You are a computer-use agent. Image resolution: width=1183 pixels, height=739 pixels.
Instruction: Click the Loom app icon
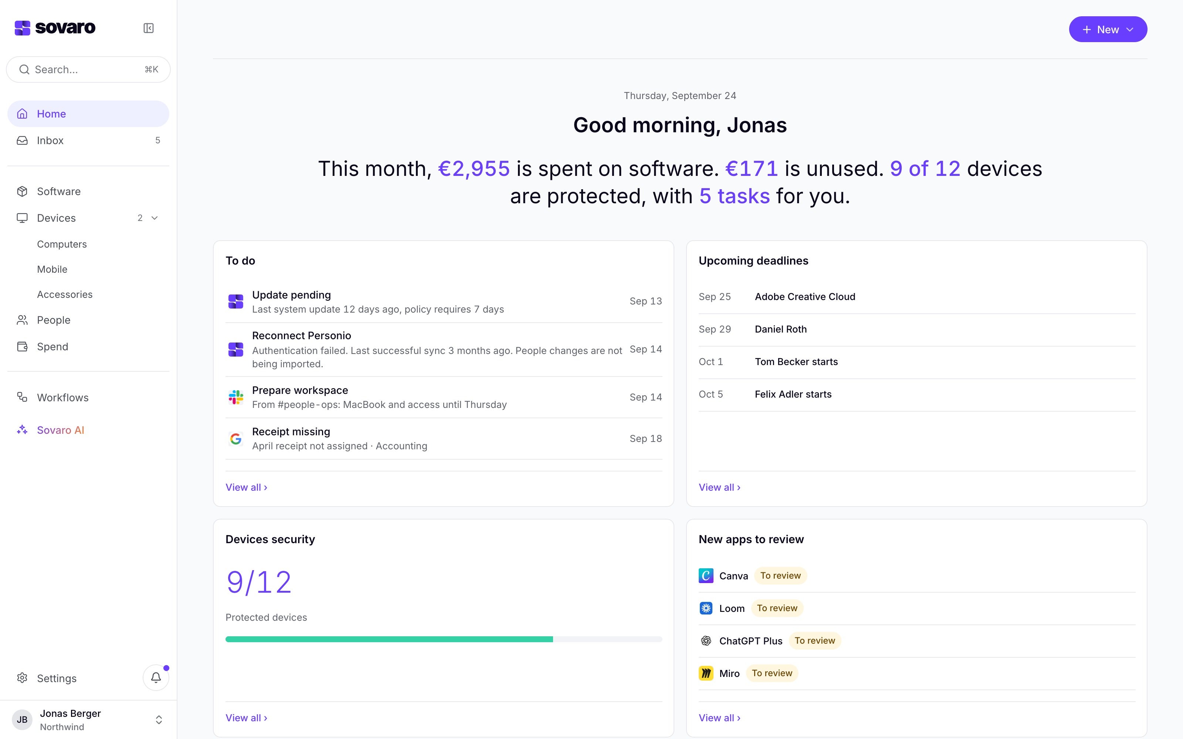[x=706, y=608]
